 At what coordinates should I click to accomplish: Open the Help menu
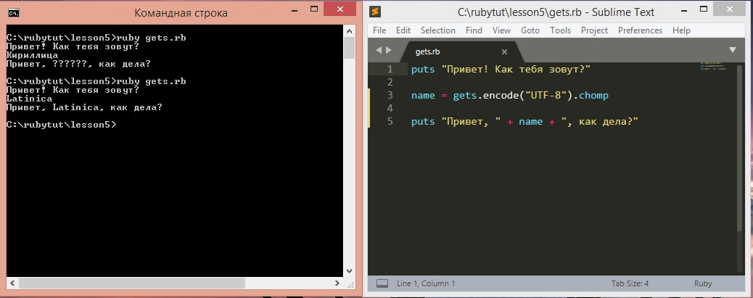(681, 30)
